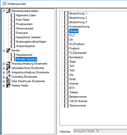Click the Weitere Felder icon
127x135 pixels.
tap(8, 86)
